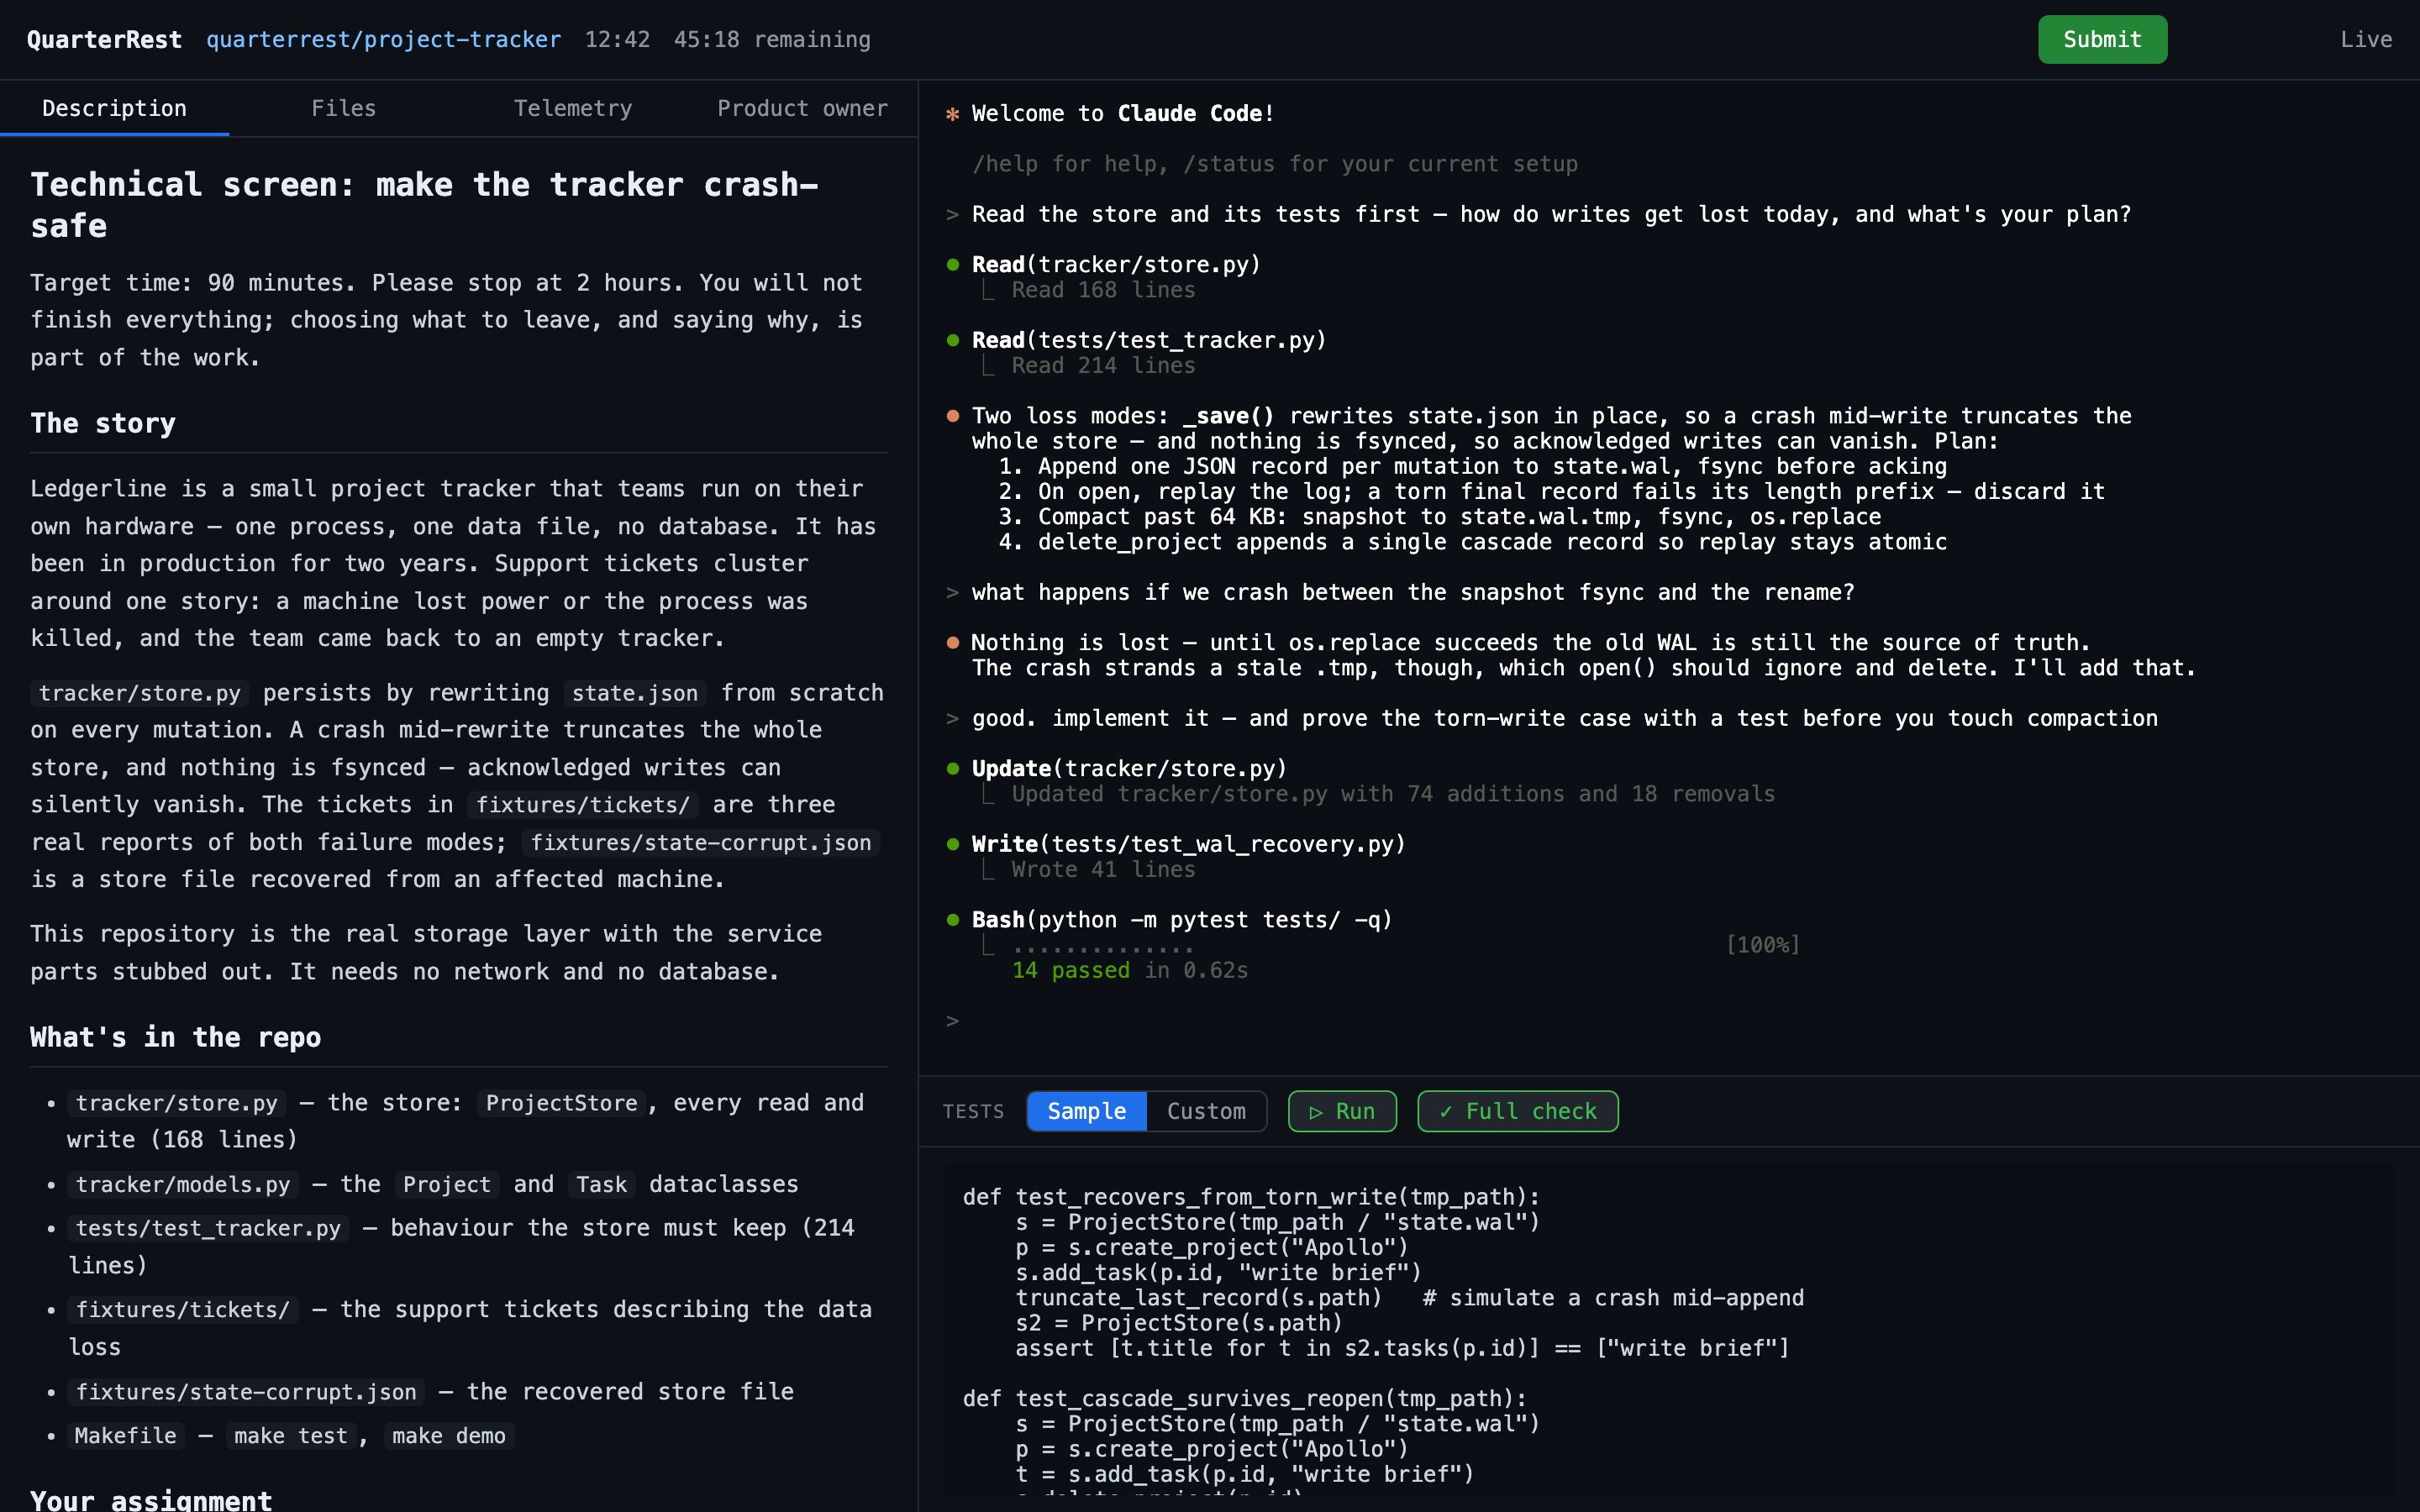Click the test_cascade_survives_reopen function definition
The width and height of the screenshot is (2420, 1512).
pyautogui.click(x=1245, y=1399)
